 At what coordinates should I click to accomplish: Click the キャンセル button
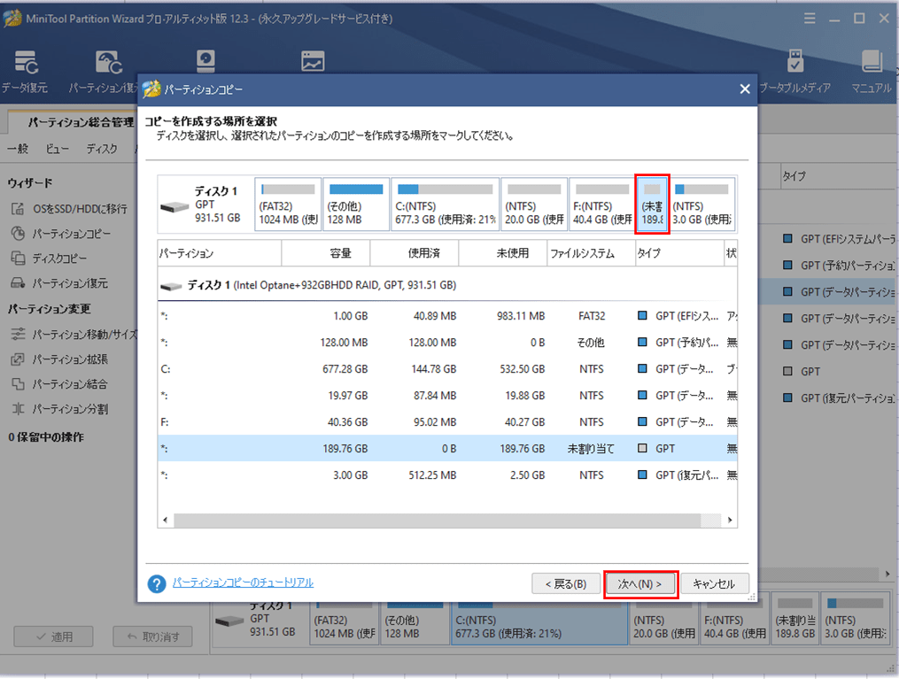click(714, 584)
